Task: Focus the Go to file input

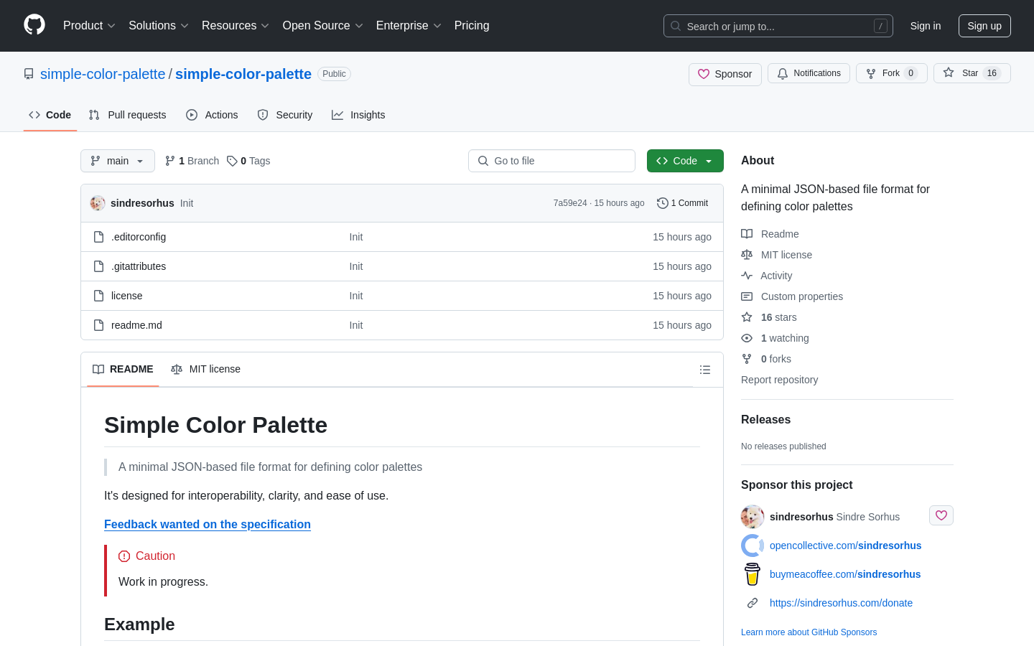Action: point(551,161)
